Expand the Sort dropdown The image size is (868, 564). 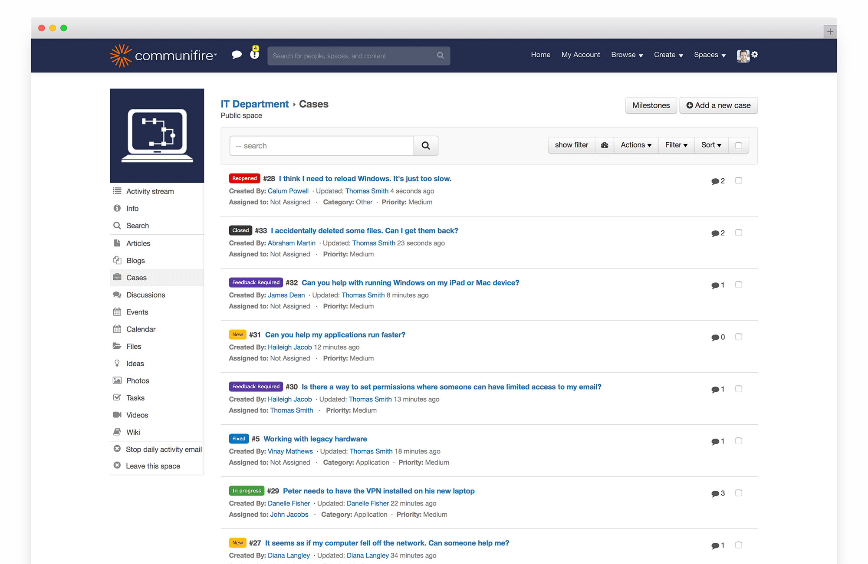(711, 145)
